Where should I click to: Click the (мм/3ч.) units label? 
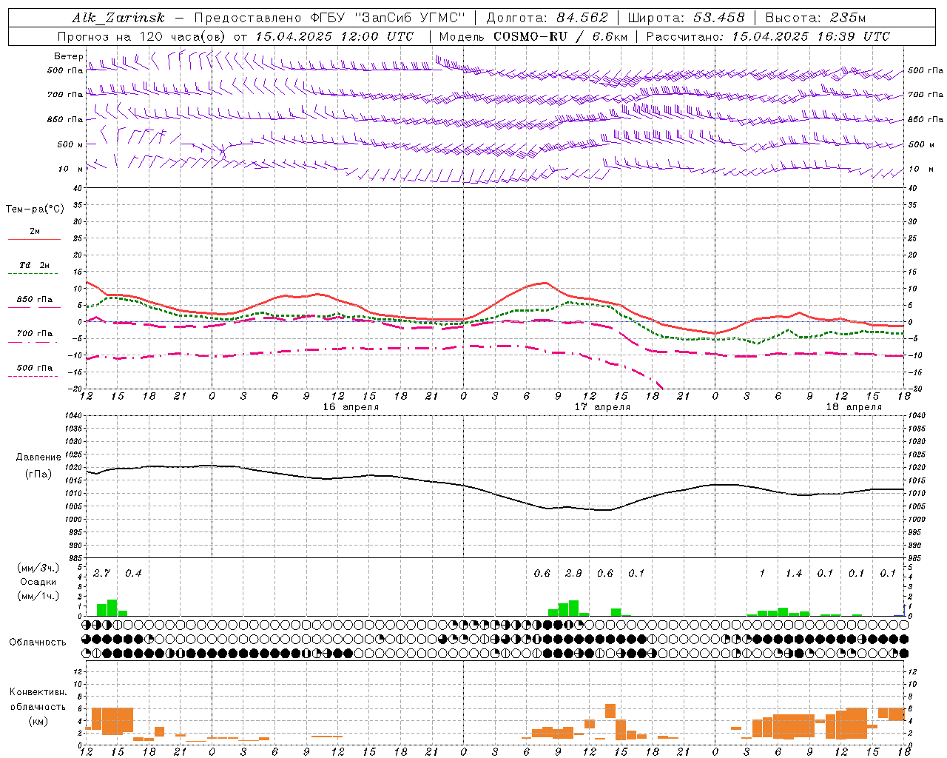click(x=38, y=568)
